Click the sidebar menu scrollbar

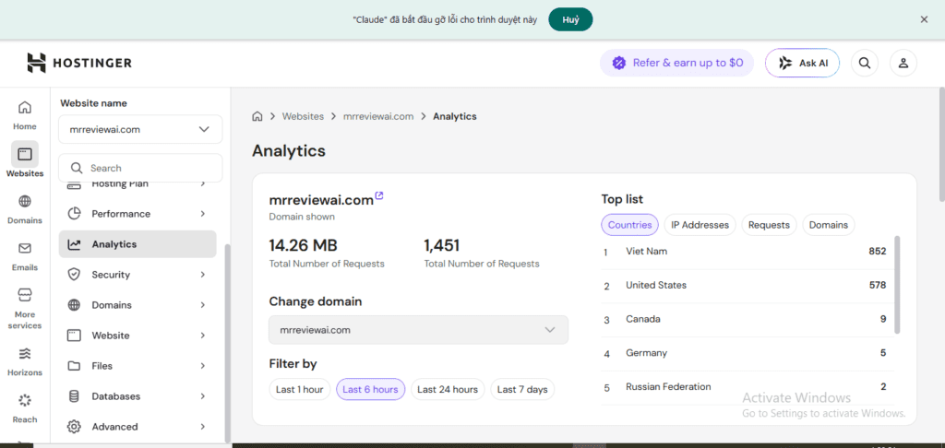(227, 343)
